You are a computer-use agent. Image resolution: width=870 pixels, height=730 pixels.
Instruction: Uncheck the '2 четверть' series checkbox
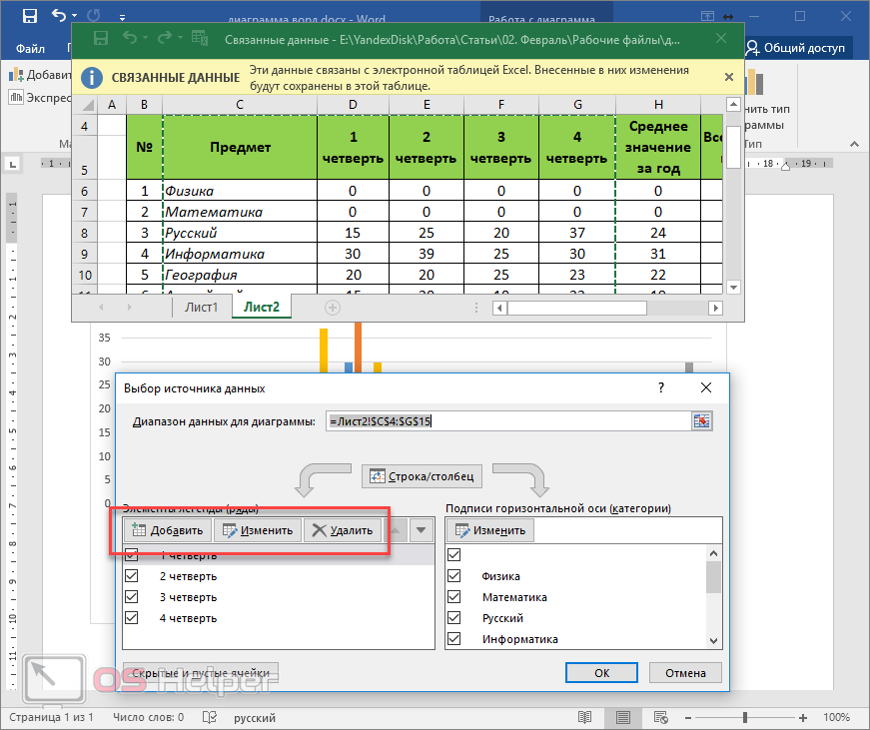tap(132, 576)
